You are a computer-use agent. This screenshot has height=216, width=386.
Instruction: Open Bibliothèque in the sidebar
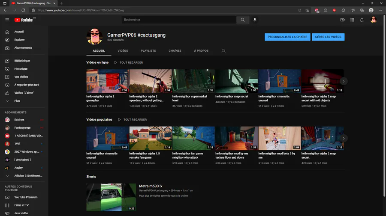click(x=22, y=61)
